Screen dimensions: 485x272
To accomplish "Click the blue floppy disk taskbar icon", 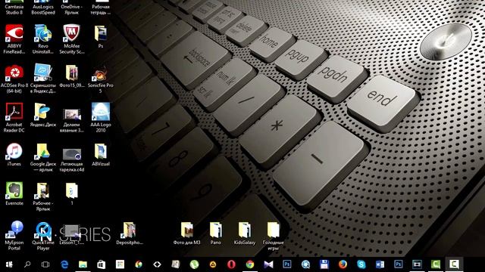I will tap(324, 264).
